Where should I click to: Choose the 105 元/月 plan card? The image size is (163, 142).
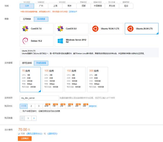(x=53, y=80)
